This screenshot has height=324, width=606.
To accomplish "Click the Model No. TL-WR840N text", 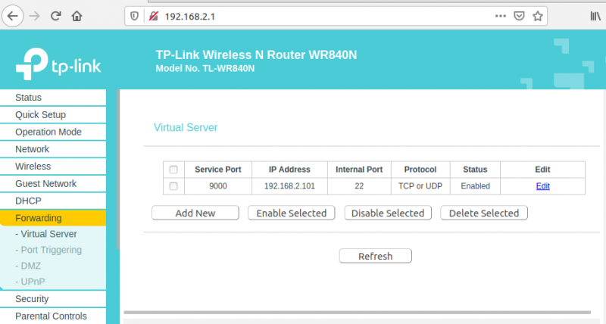I will (x=205, y=69).
